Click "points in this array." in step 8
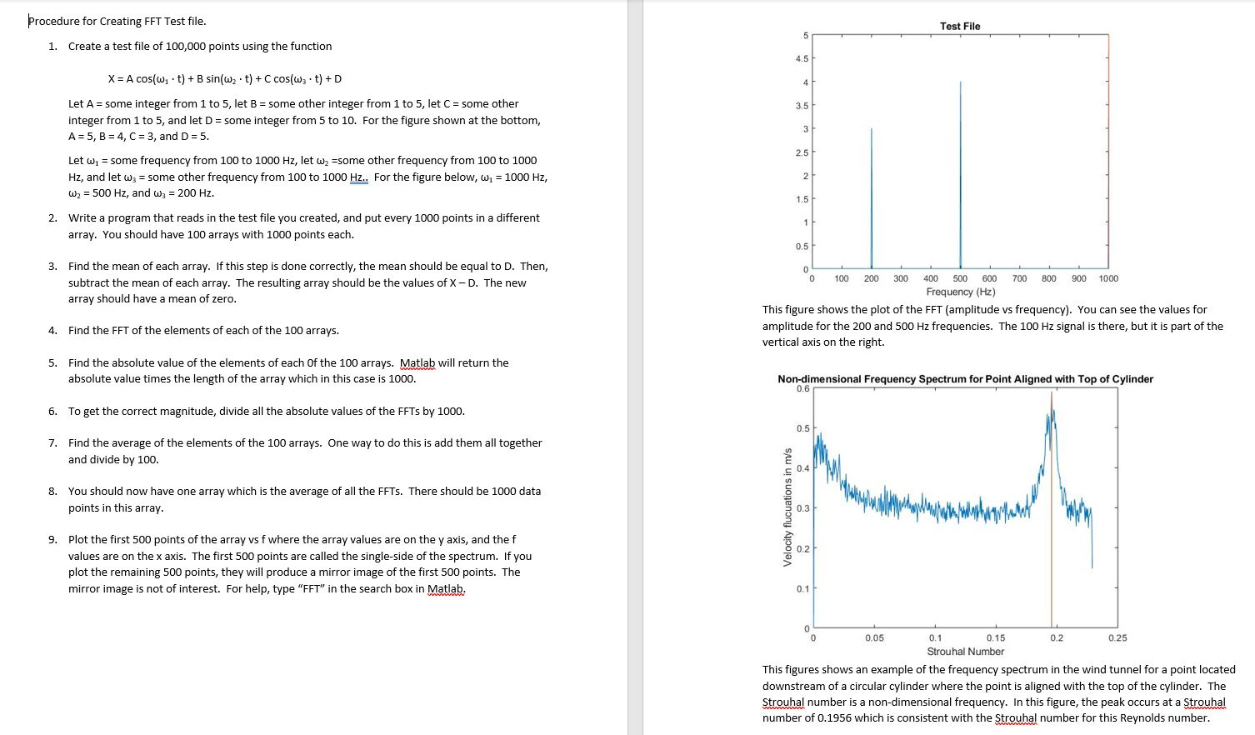The image size is (1255, 735). click(x=116, y=508)
